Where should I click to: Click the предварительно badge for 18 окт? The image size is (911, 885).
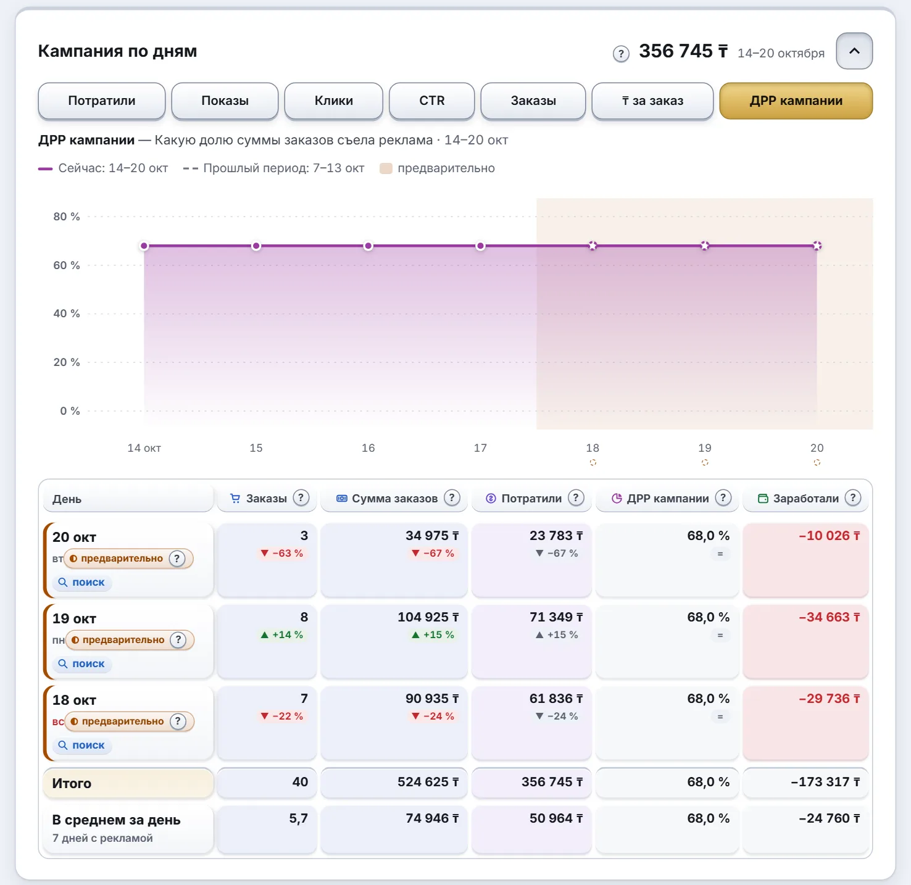130,721
